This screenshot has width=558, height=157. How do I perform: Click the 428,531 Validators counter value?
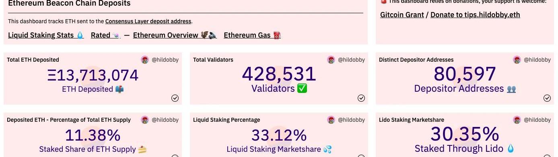pyautogui.click(x=279, y=74)
